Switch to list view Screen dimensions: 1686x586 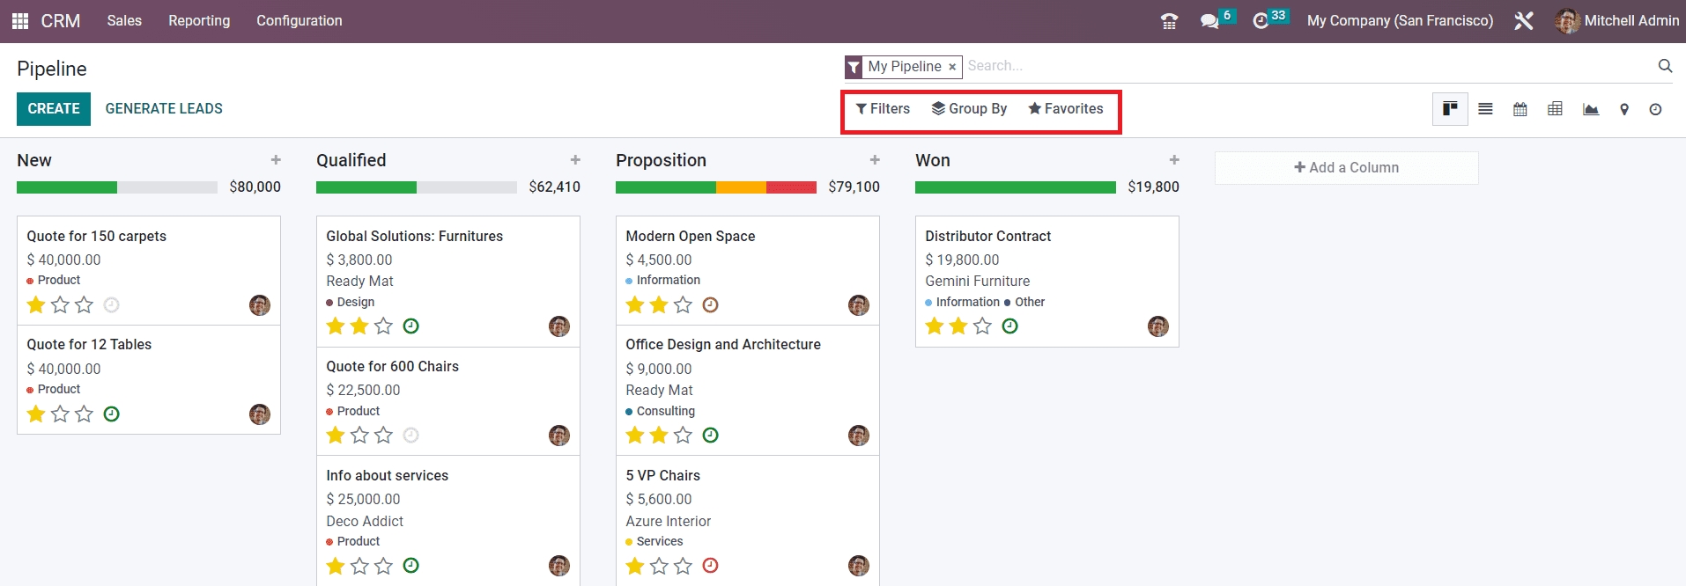coord(1485,109)
